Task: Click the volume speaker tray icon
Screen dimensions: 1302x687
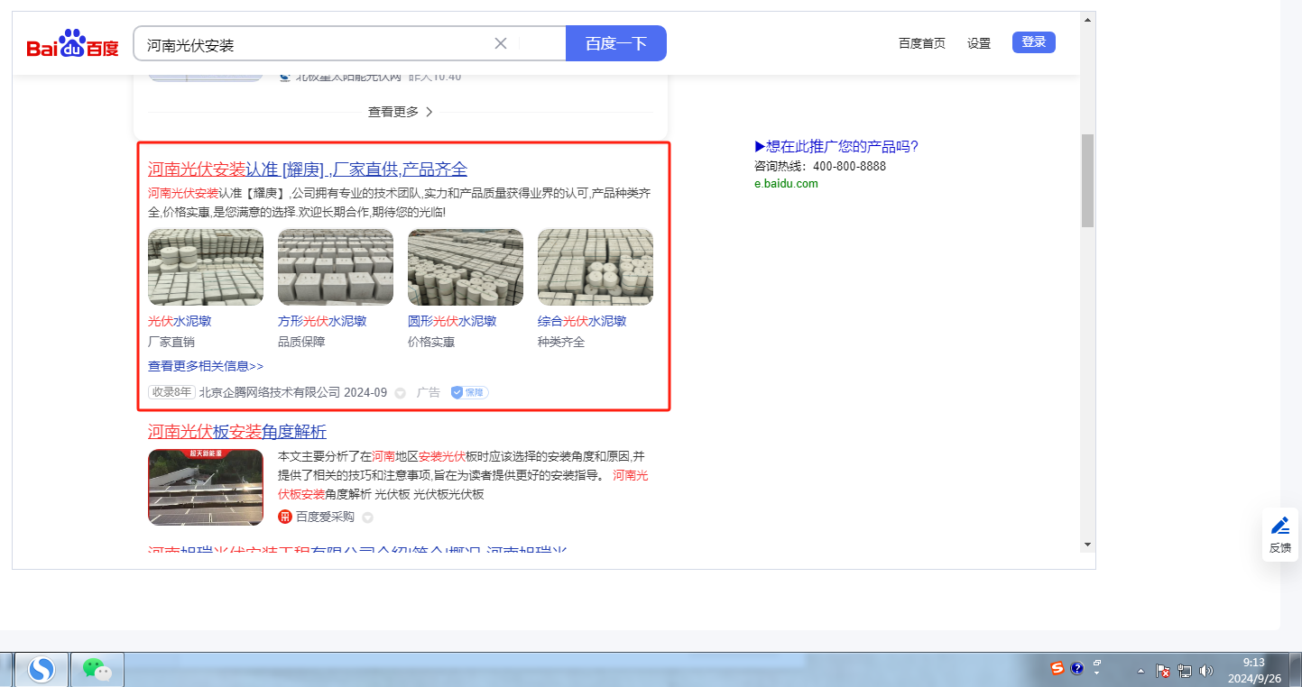Action: [1206, 671]
